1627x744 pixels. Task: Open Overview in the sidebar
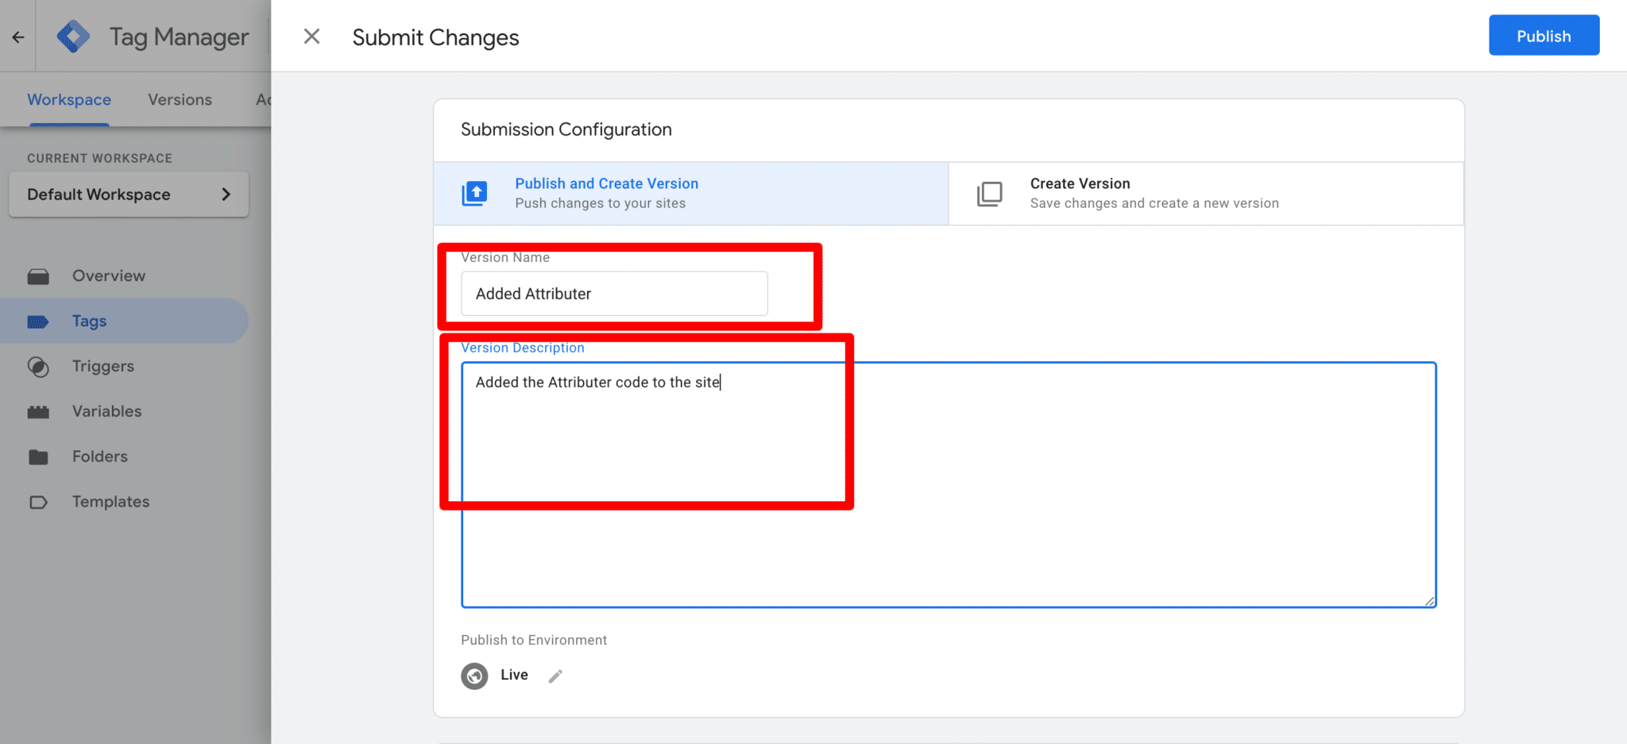tap(109, 276)
